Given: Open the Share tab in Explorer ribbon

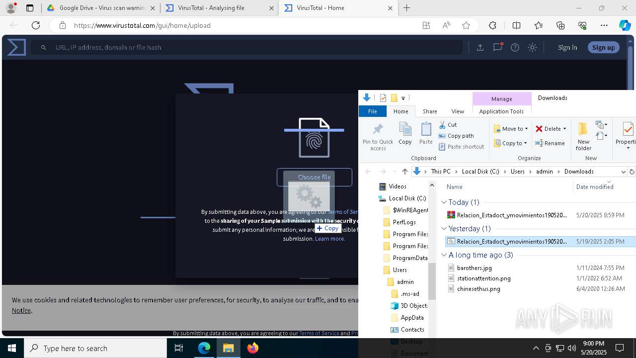Looking at the screenshot, I should click(430, 111).
